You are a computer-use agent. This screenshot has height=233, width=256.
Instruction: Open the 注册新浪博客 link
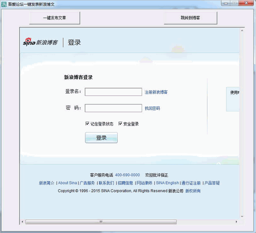coord(156,92)
